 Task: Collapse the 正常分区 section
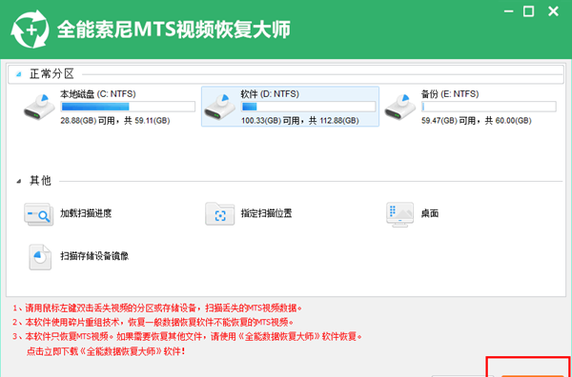19,75
